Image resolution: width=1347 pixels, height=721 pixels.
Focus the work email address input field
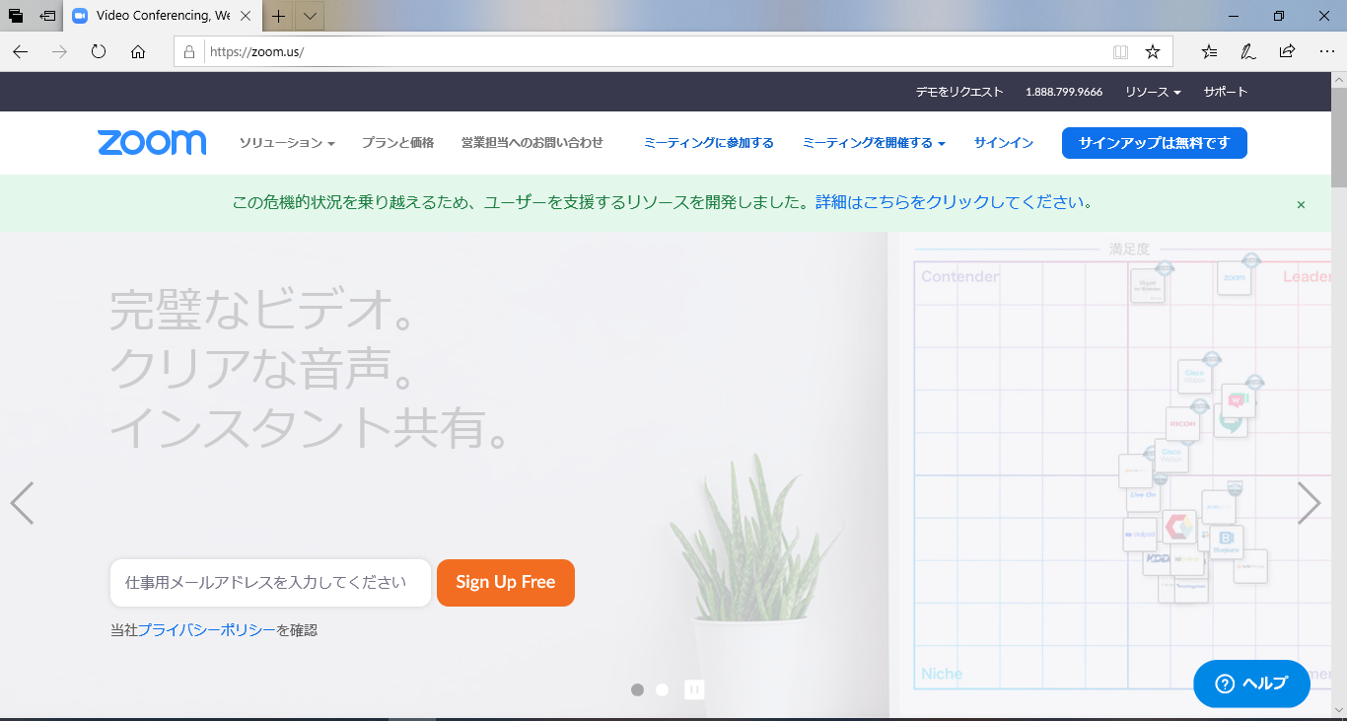click(x=270, y=583)
